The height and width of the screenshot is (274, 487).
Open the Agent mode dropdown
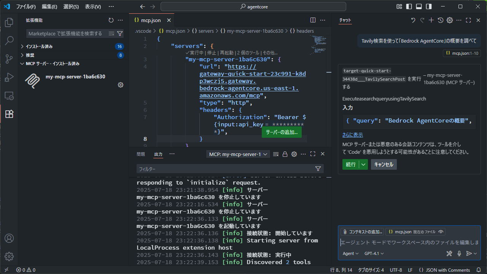point(350,253)
